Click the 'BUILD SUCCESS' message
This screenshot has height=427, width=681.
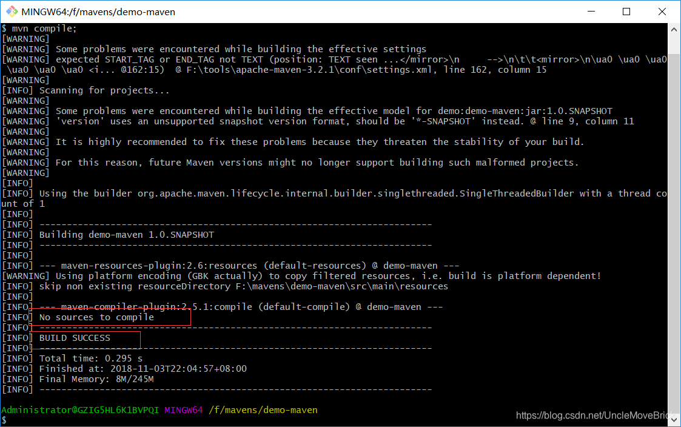click(x=75, y=338)
